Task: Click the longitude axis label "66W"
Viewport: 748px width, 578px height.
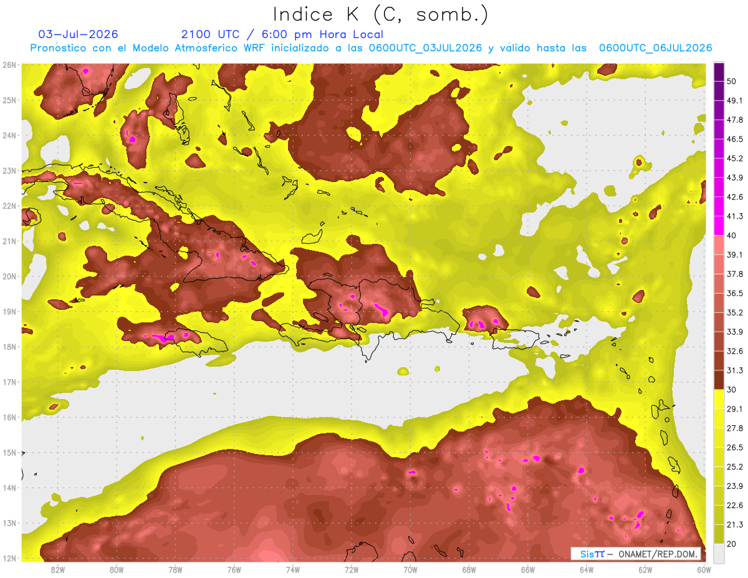Action: click(528, 570)
